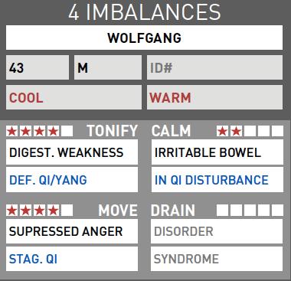Image resolution: width=291 pixels, height=281 pixels.
Task: Click the second star in CALM rating
Action: point(236,131)
